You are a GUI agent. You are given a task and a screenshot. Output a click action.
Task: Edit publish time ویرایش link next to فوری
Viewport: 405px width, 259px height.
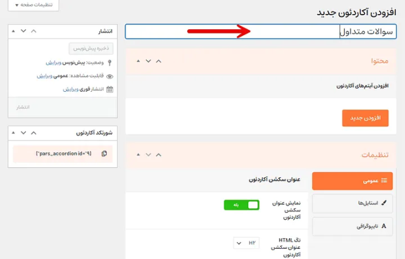(70, 89)
